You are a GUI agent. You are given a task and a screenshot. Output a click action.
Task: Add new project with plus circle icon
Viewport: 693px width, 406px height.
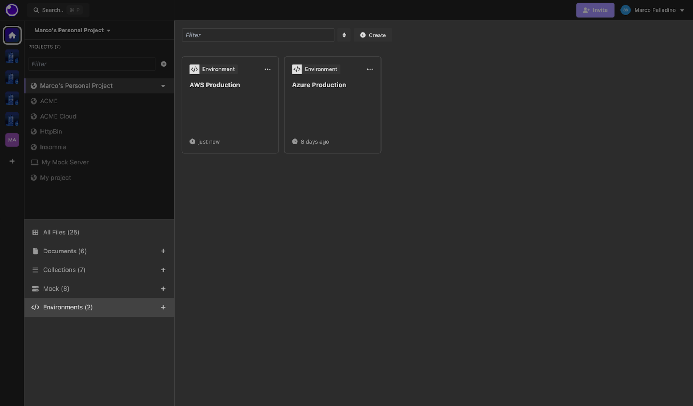[x=164, y=64]
